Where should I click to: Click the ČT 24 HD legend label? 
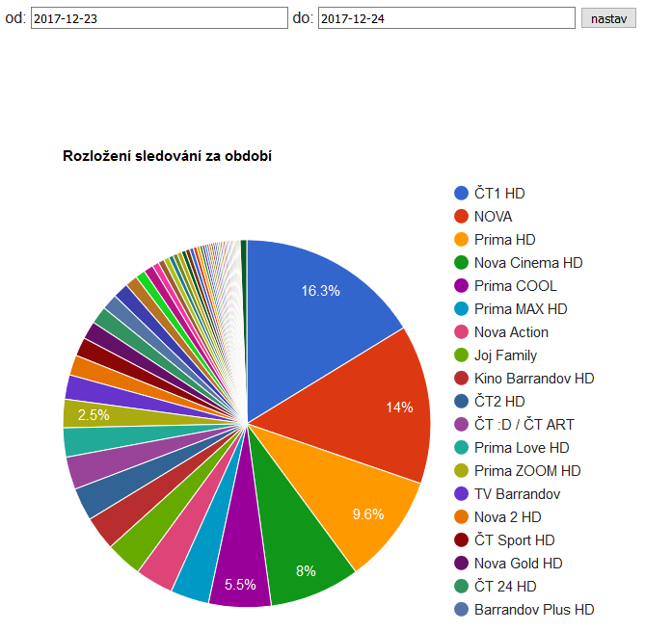coord(505,586)
